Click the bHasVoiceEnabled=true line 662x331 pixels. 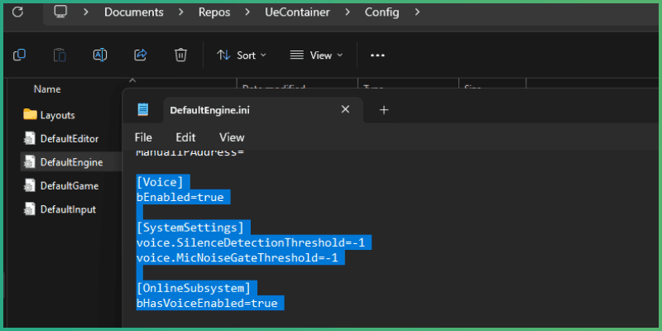(x=207, y=304)
